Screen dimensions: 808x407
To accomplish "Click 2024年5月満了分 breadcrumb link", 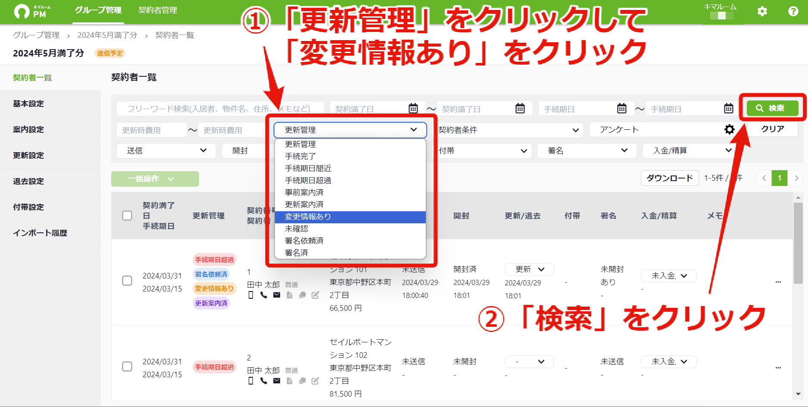I will pyautogui.click(x=107, y=35).
